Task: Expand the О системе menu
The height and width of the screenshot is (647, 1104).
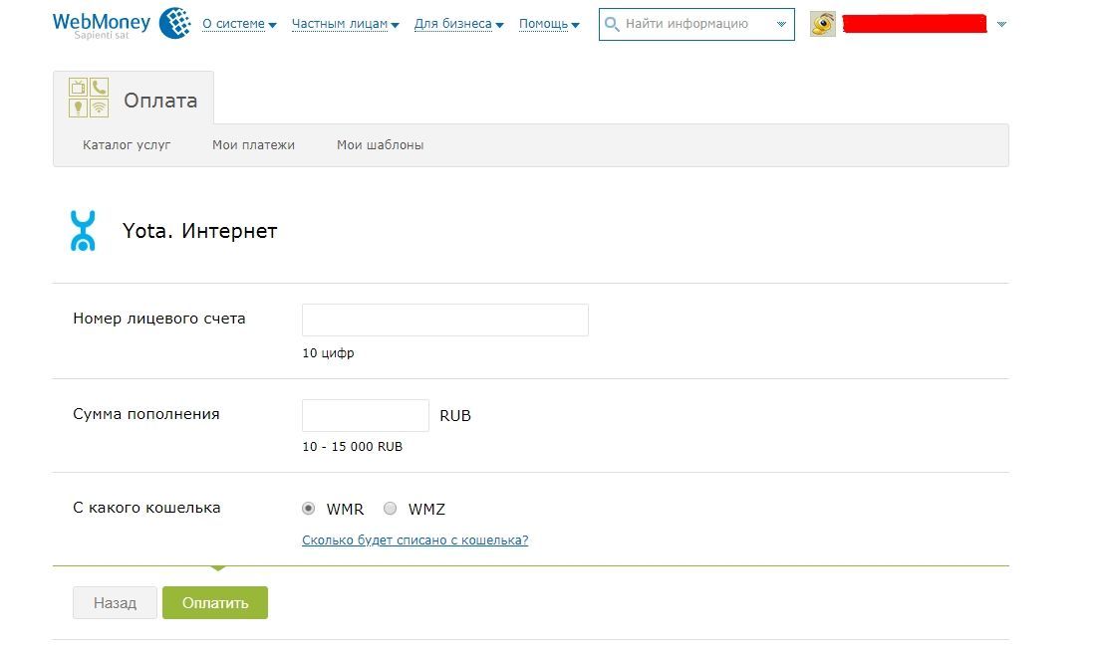Action: 239,24
